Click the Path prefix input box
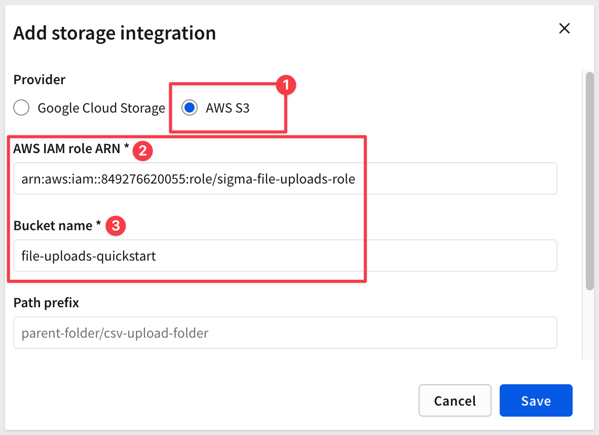The height and width of the screenshot is (435, 599). point(285,333)
